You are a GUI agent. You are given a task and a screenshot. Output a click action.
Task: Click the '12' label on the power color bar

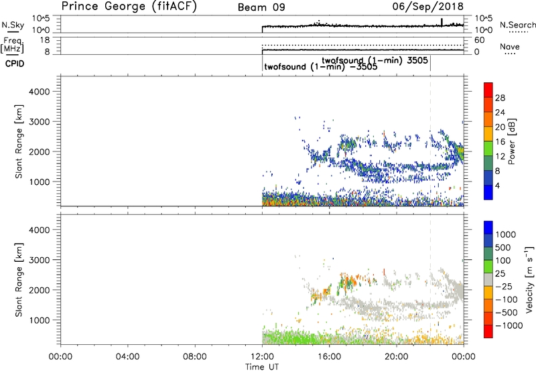pyautogui.click(x=500, y=157)
